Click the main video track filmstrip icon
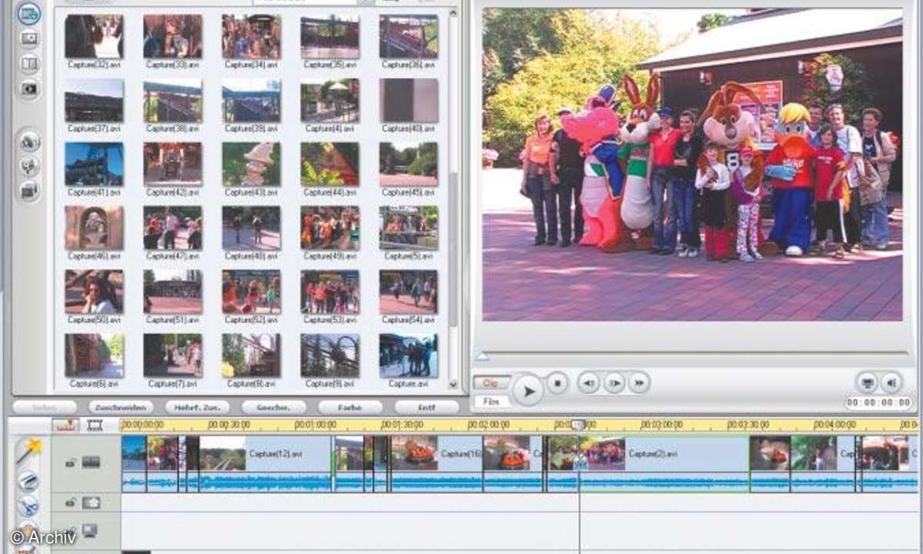Viewport: 923px width, 554px height. pyautogui.click(x=91, y=462)
